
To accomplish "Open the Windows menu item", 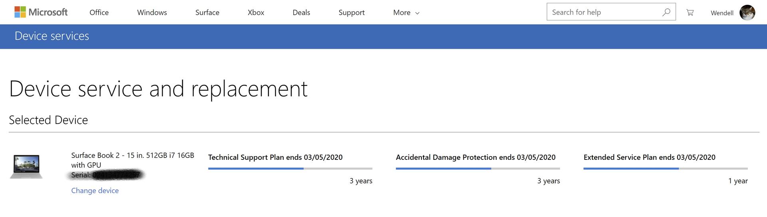I will point(152,12).
